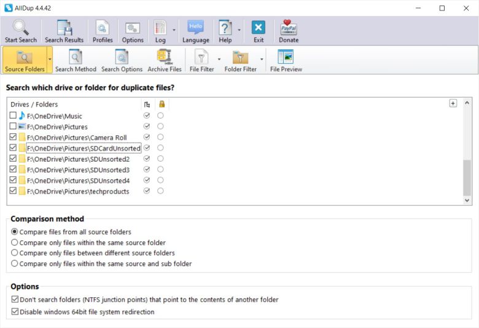Open the Options gear icon
The width and height of the screenshot is (479, 328).
pyautogui.click(x=133, y=28)
